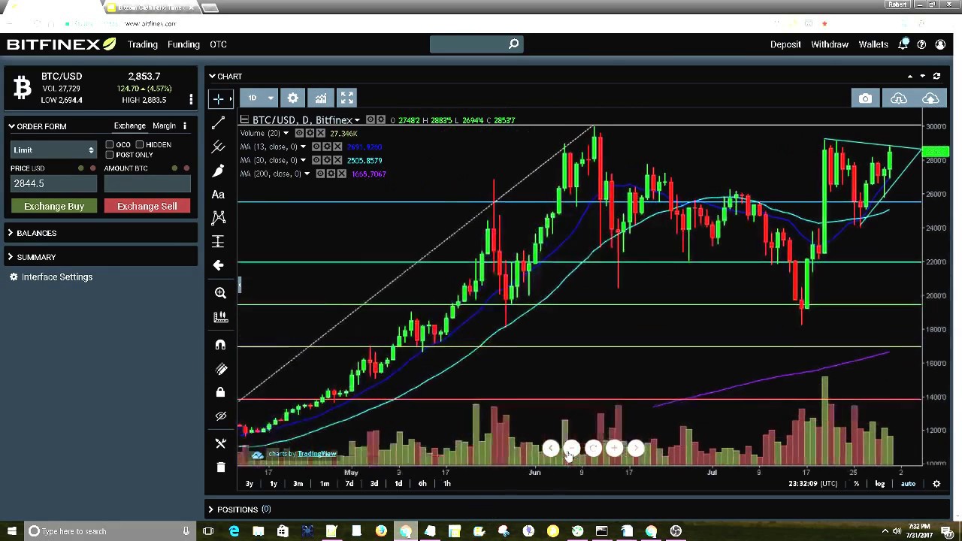Set chart range to 3m
Viewport: 962px width, 541px height.
coord(298,484)
